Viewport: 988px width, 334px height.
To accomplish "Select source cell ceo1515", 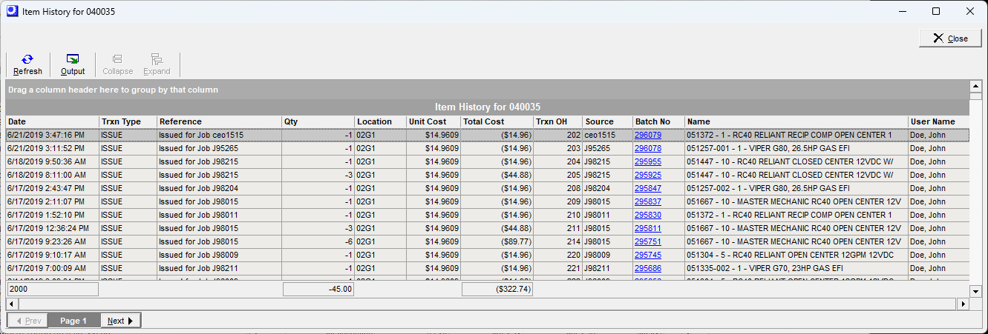I will tap(607, 136).
